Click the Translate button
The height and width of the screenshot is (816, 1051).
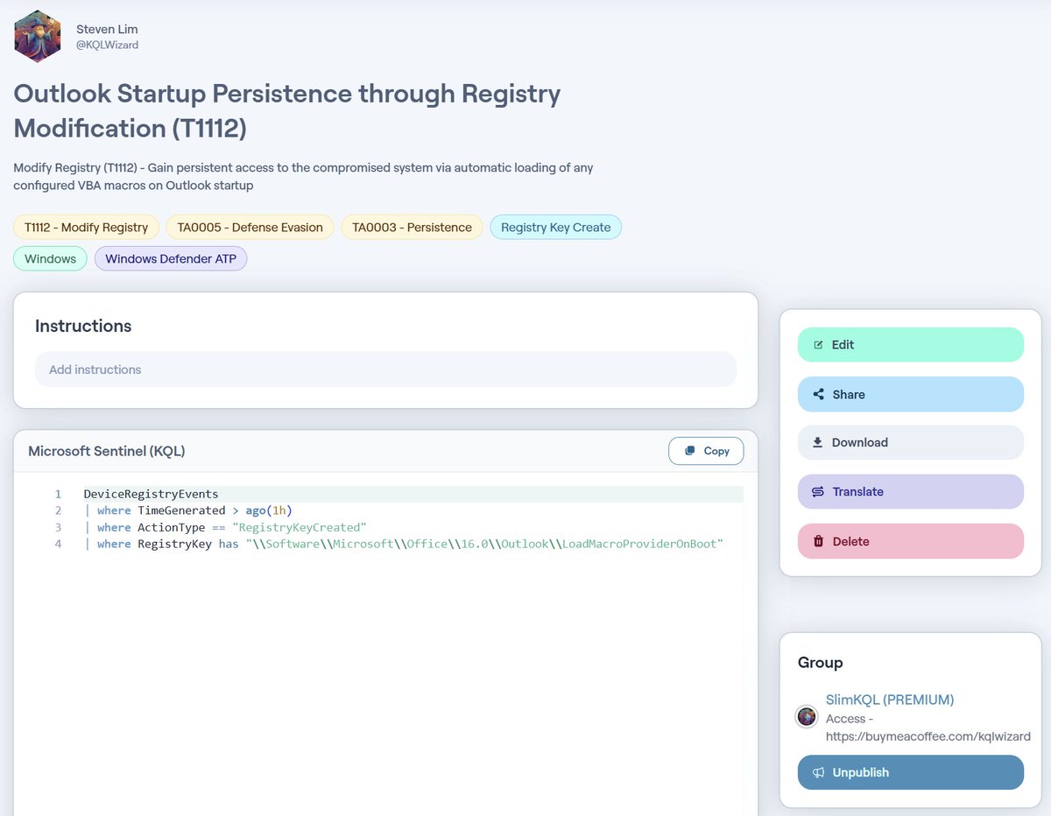[x=911, y=491]
